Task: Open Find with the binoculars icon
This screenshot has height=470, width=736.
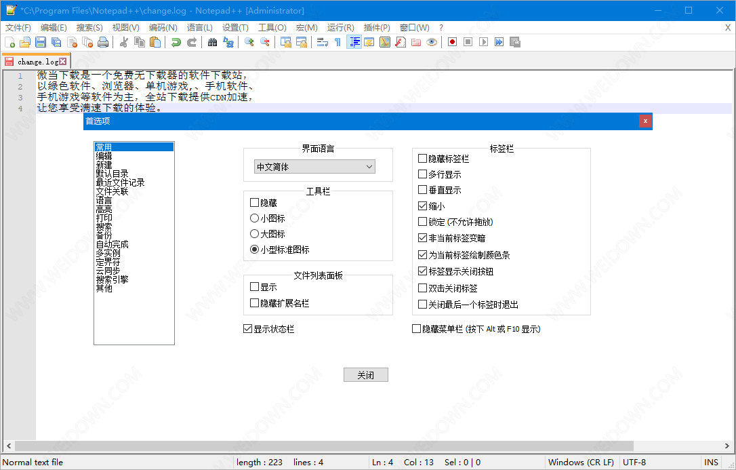Action: pos(213,42)
